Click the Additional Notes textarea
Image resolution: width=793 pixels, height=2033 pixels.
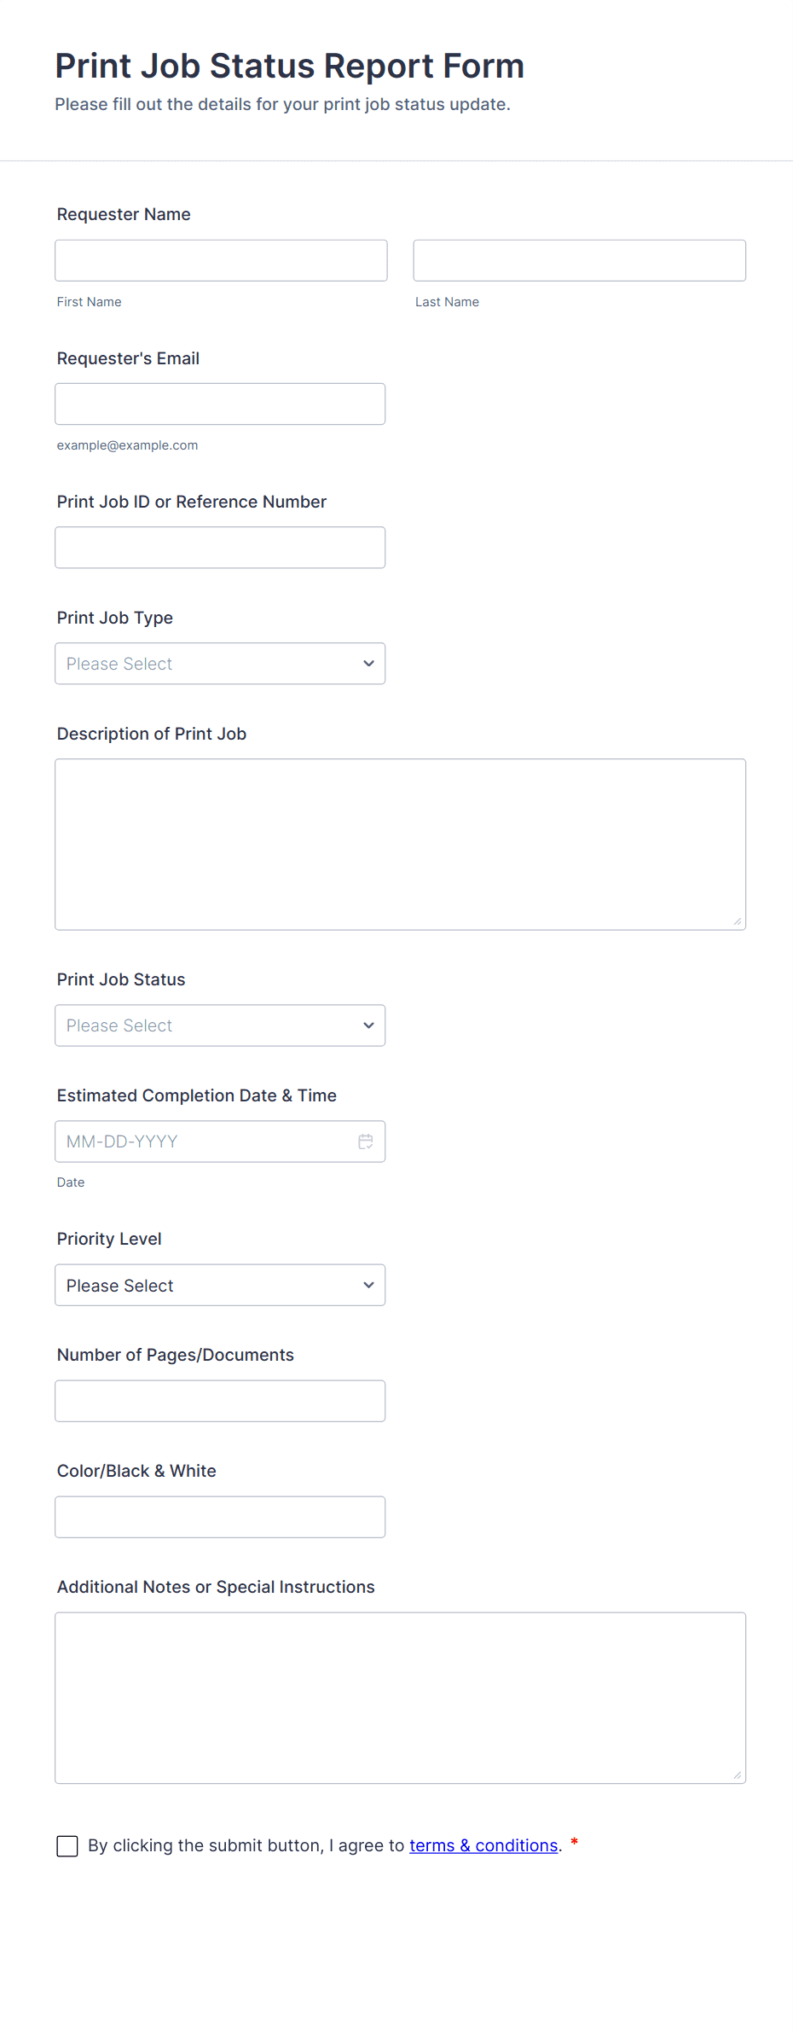pos(400,1697)
